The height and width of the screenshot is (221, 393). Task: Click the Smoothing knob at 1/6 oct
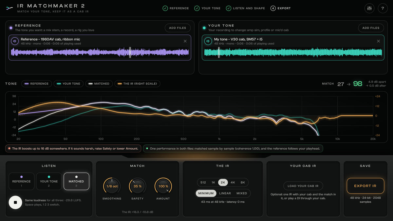click(x=112, y=186)
